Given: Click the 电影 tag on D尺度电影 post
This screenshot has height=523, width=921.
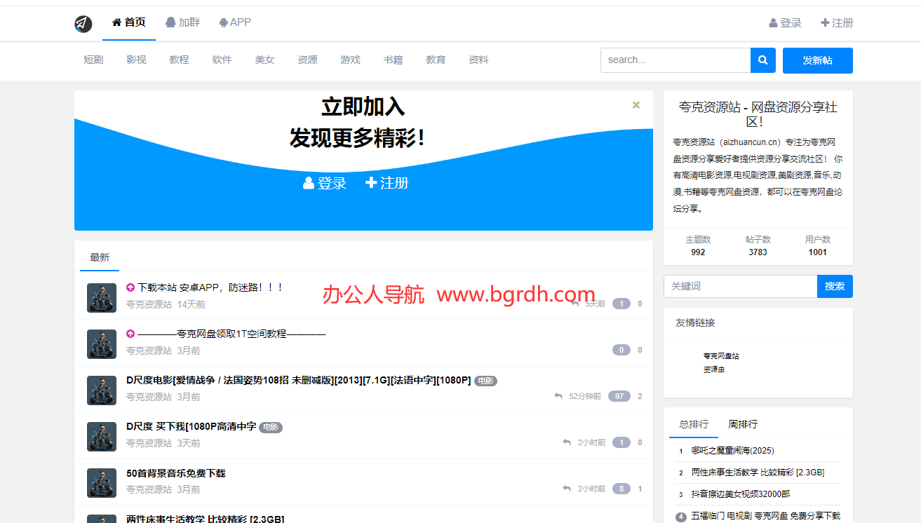Looking at the screenshot, I should (x=485, y=381).
